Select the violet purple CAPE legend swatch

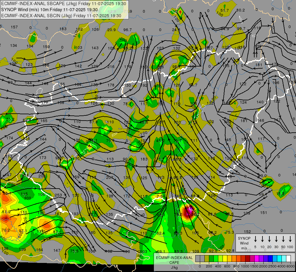tap(261, 258)
